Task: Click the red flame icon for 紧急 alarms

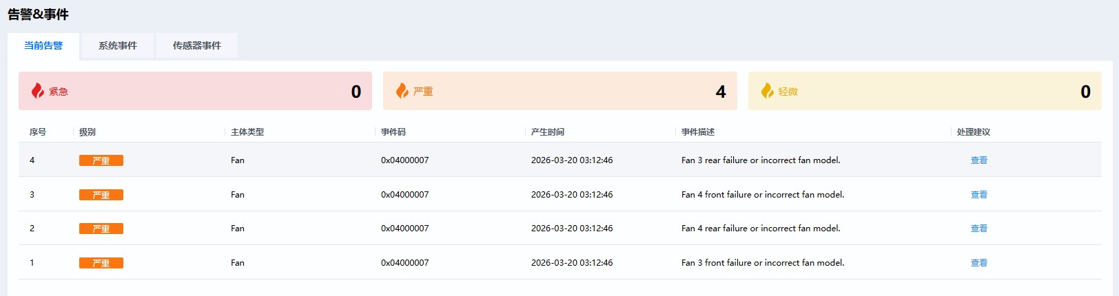Action: coord(38,91)
